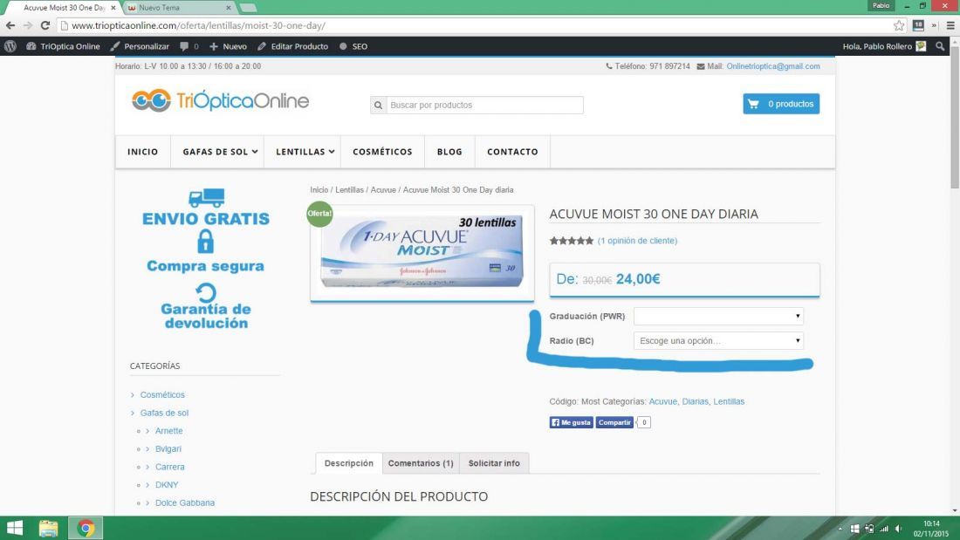Open the Windows Start button
The width and height of the screenshot is (960, 540).
tap(15, 528)
